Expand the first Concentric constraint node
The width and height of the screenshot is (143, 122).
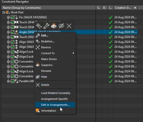(8, 62)
